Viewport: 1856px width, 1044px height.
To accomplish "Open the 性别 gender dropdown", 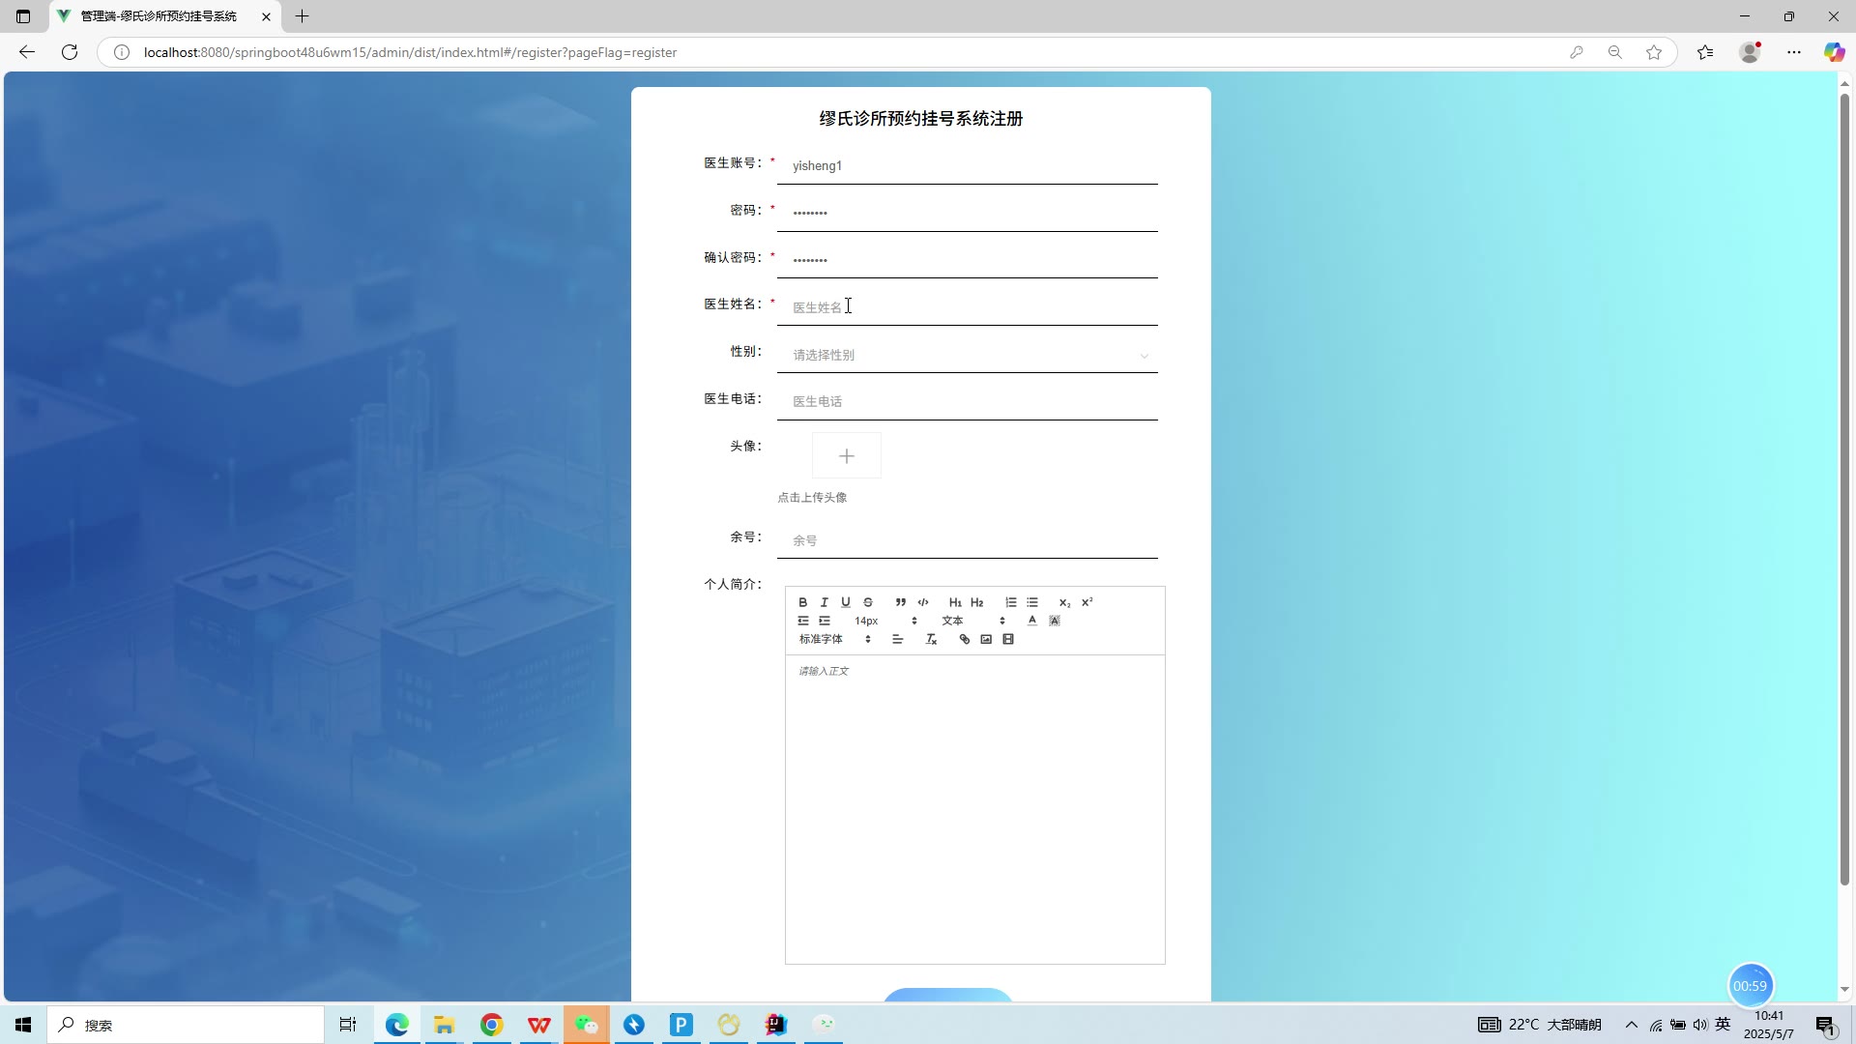I will [967, 355].
